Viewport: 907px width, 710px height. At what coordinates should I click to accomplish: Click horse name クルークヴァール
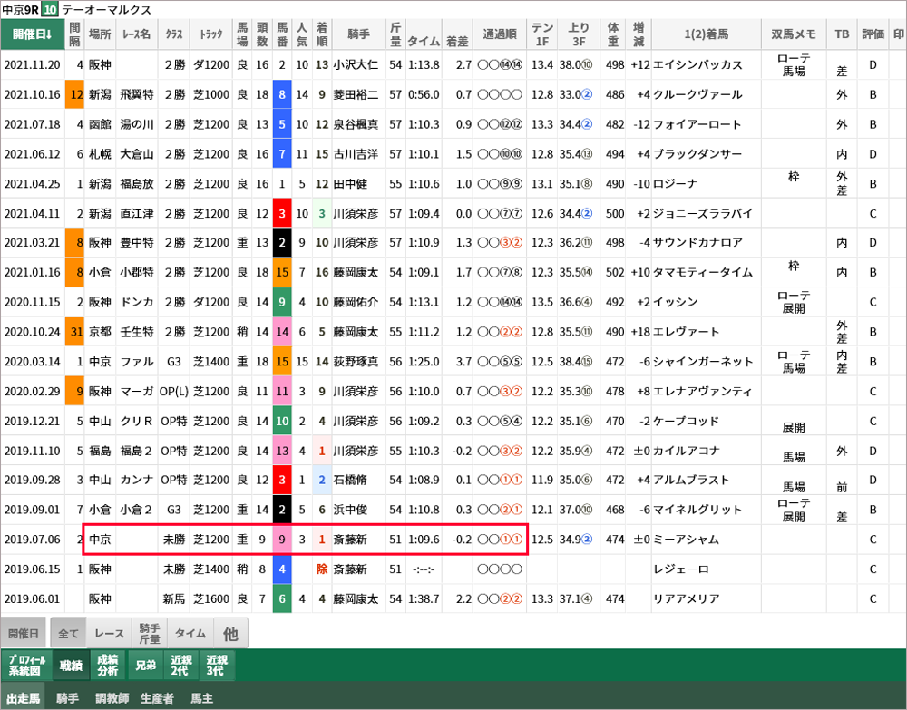tap(697, 95)
